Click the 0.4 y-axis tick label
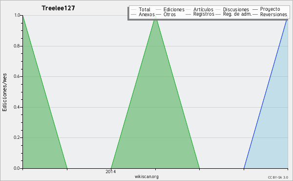The width and height of the screenshot is (293, 181). 17,107
